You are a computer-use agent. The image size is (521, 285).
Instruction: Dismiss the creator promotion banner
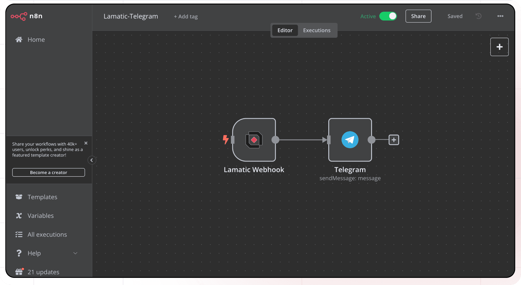click(86, 143)
